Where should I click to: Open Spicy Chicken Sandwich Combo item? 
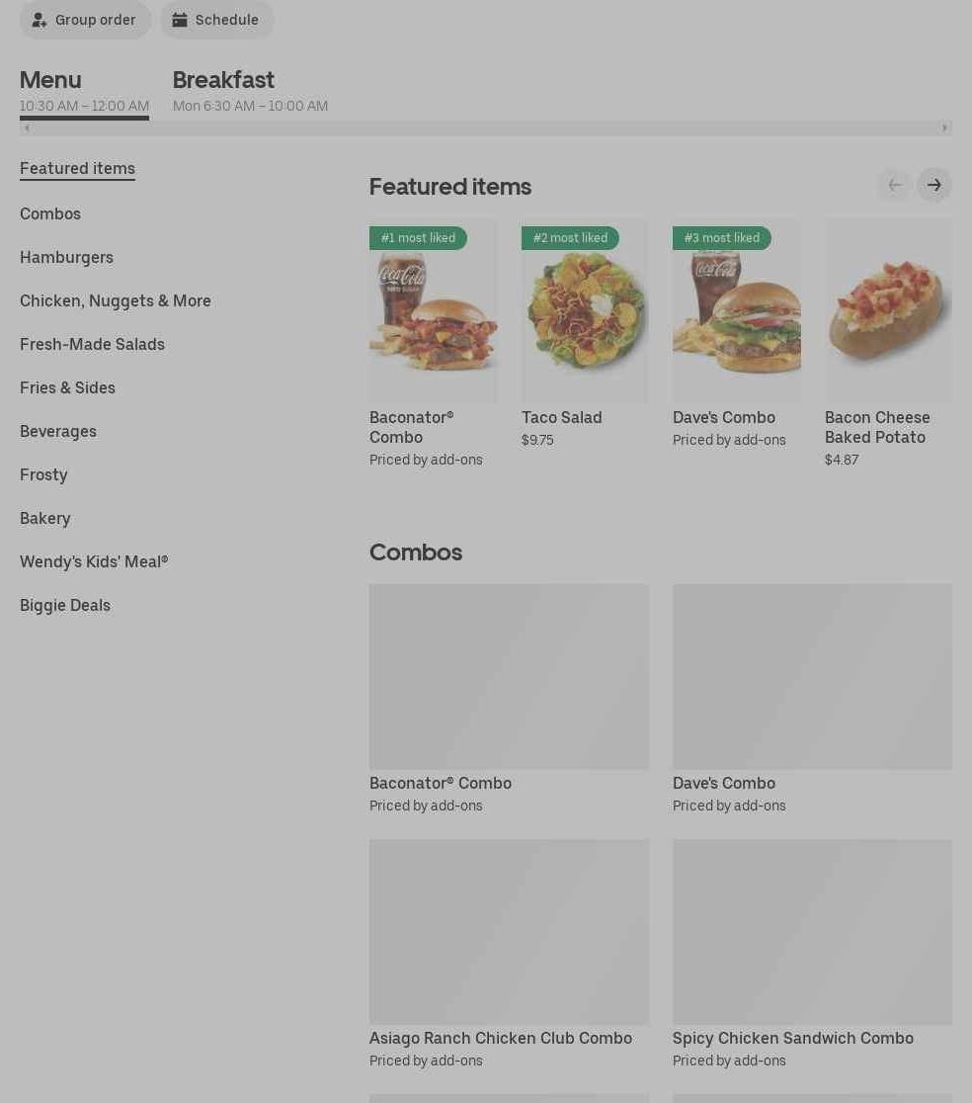coord(812,955)
